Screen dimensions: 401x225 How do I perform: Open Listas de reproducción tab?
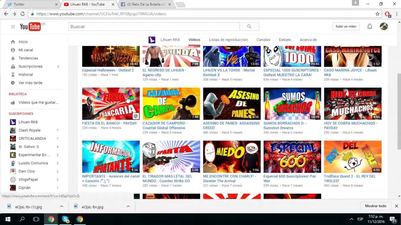click(x=228, y=40)
